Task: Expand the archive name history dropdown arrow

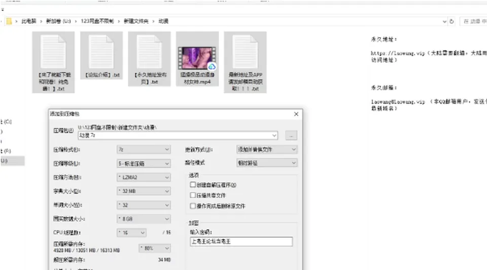Action: point(274,136)
